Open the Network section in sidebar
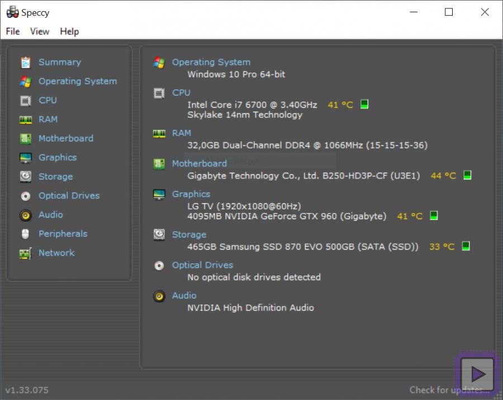 tap(56, 253)
